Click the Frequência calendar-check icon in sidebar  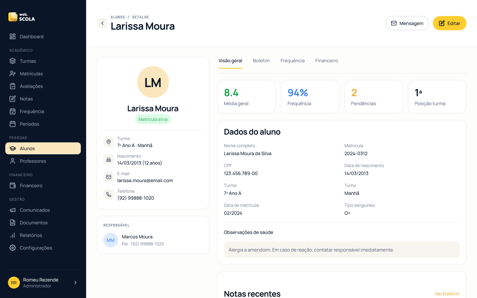tap(13, 111)
